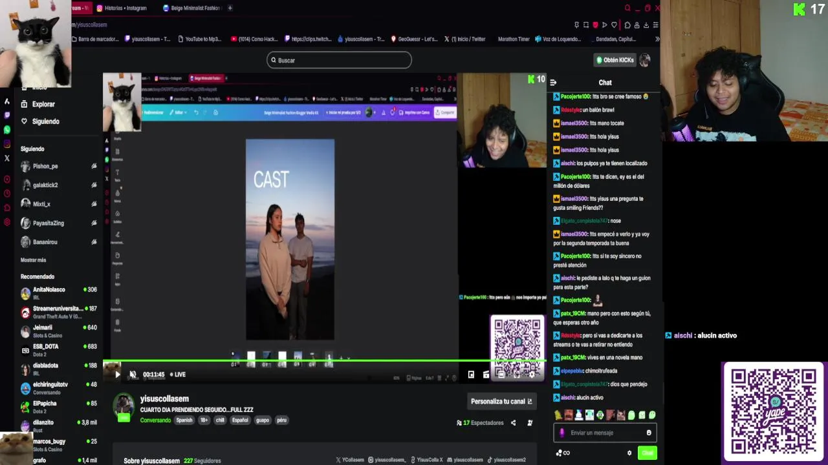This screenshot has width=828, height=465.
Task: Open recommended channel dilanzito
Action: [x=58, y=426]
